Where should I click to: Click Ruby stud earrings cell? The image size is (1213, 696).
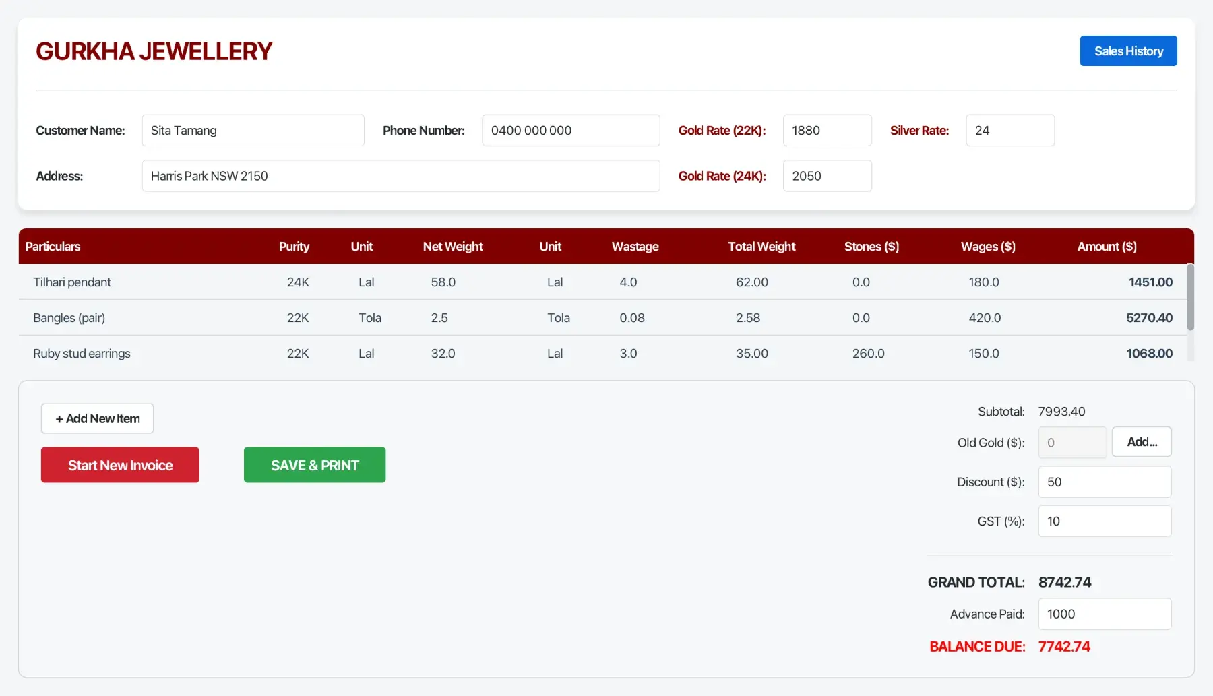coord(82,354)
